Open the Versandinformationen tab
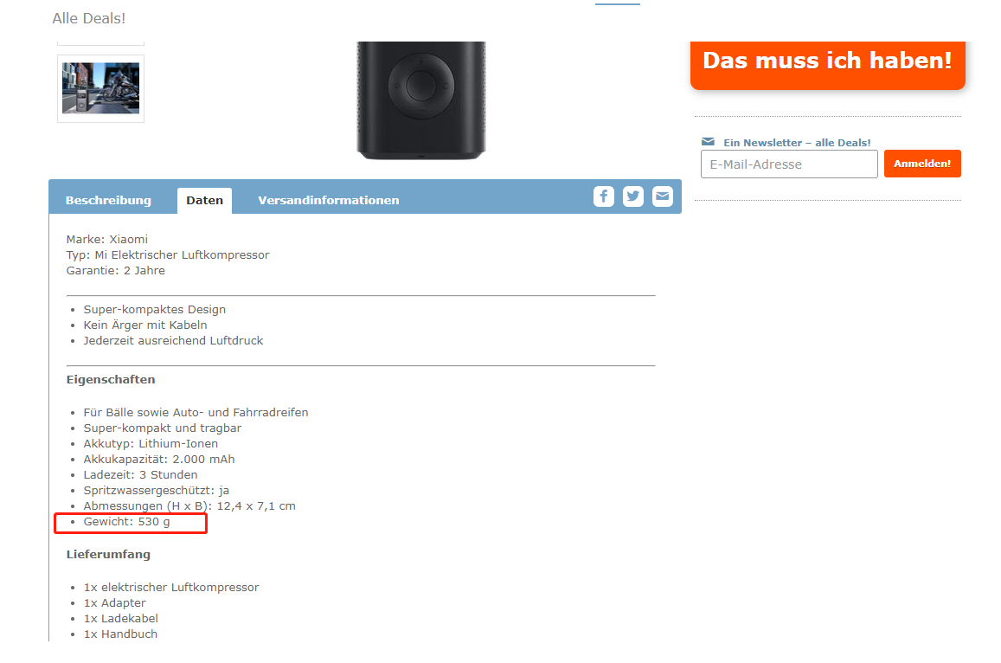 click(329, 201)
